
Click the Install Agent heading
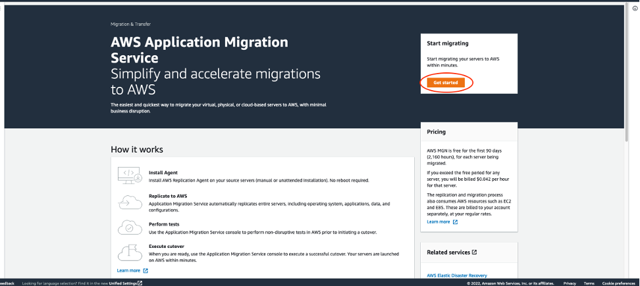163,173
